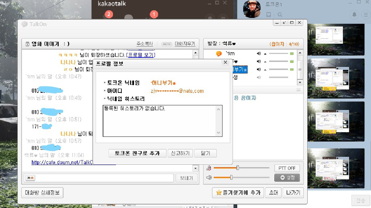Open profile photo in 토크온1 chat window

point(252,9)
